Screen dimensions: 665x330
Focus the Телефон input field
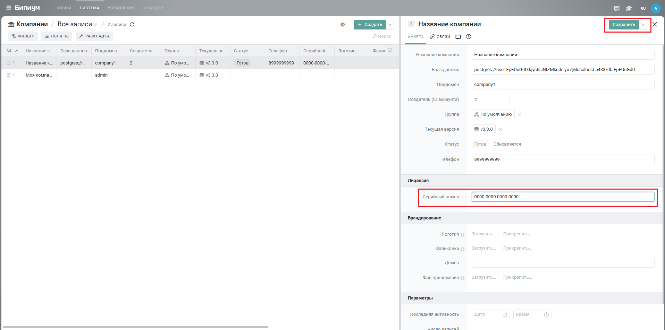click(563, 159)
